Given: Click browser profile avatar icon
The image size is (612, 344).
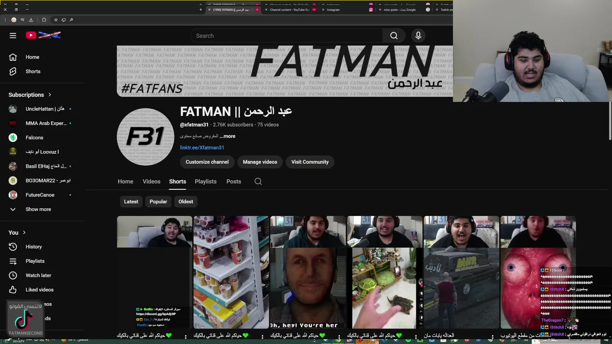Looking at the screenshot, I should [13, 20].
